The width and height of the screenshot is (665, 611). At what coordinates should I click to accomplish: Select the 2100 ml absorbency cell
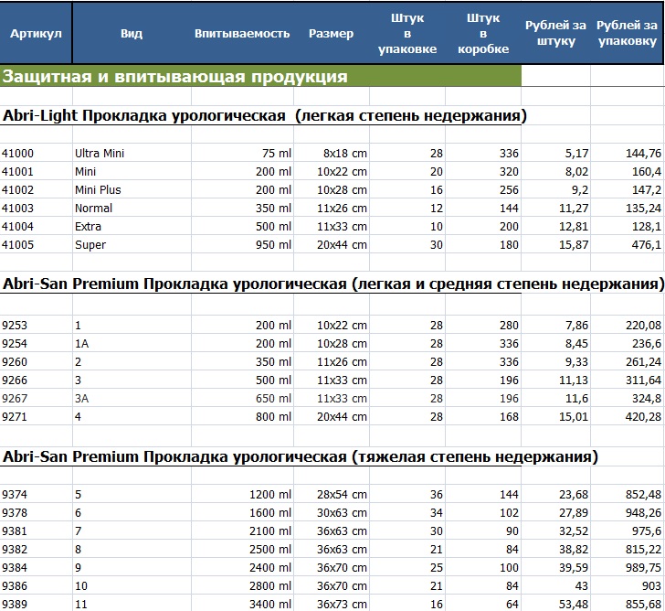coord(242,531)
